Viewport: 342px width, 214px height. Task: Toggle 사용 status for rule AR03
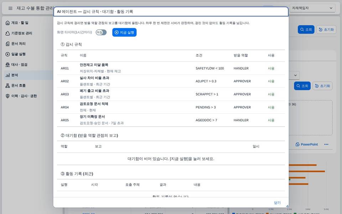point(271,94)
